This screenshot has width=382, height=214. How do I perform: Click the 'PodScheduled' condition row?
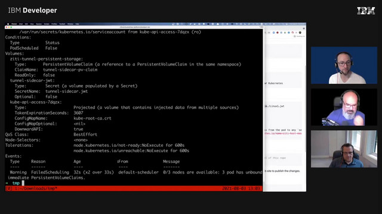tap(33, 48)
